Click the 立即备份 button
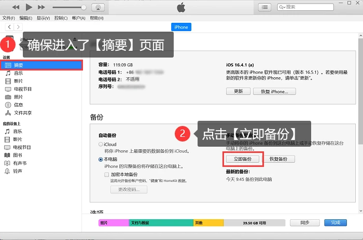 click(x=243, y=159)
